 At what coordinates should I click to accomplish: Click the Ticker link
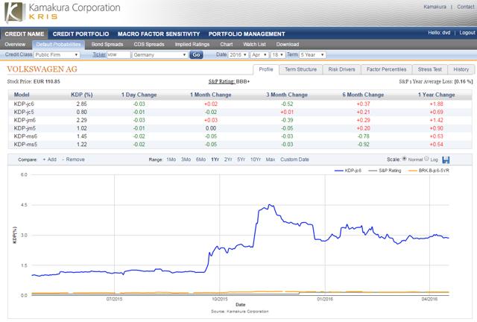[99, 54]
